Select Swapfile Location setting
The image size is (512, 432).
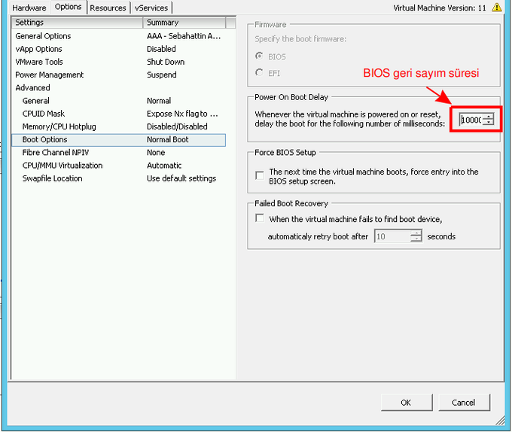click(x=118, y=178)
